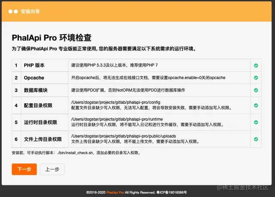This screenshot has width=275, height=197.
Task: Click the ©2018-2020 copyright text
Action: [96, 192]
